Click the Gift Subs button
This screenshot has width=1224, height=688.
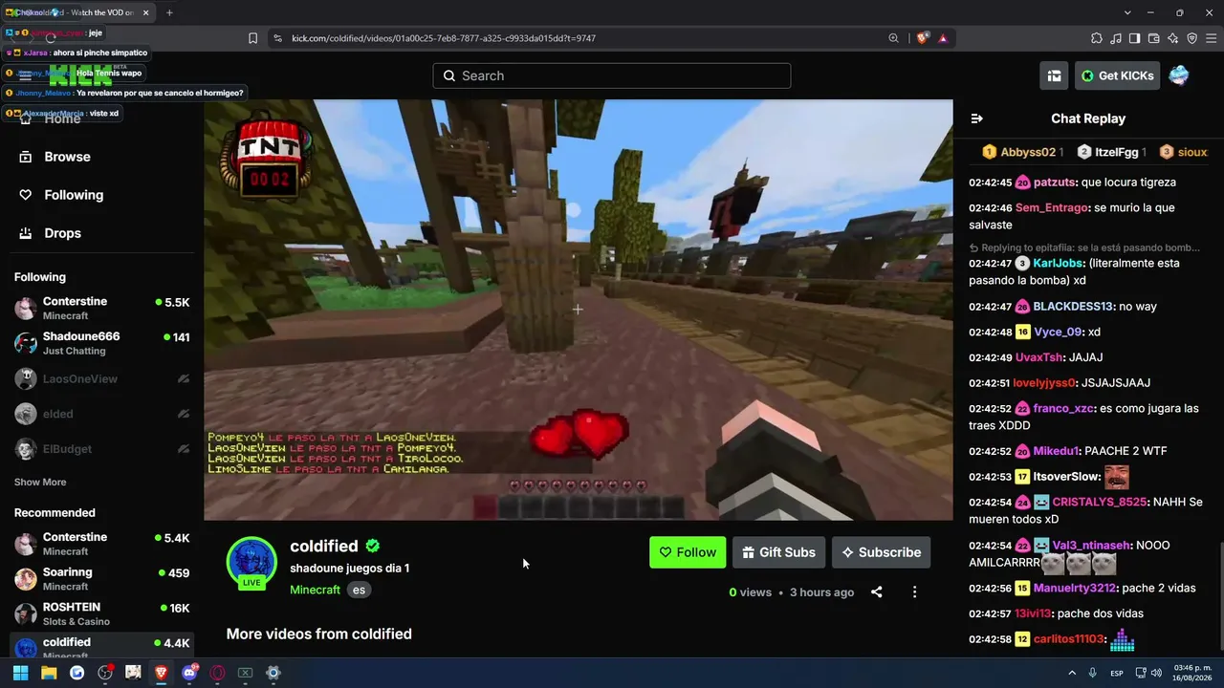point(778,552)
